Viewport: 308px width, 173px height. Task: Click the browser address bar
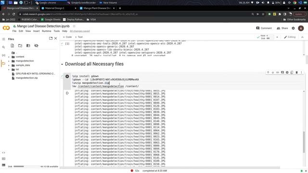pos(134,14)
